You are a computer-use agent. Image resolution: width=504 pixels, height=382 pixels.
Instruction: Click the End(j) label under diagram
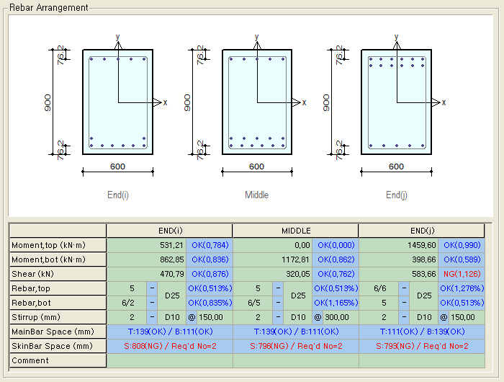pos(397,195)
